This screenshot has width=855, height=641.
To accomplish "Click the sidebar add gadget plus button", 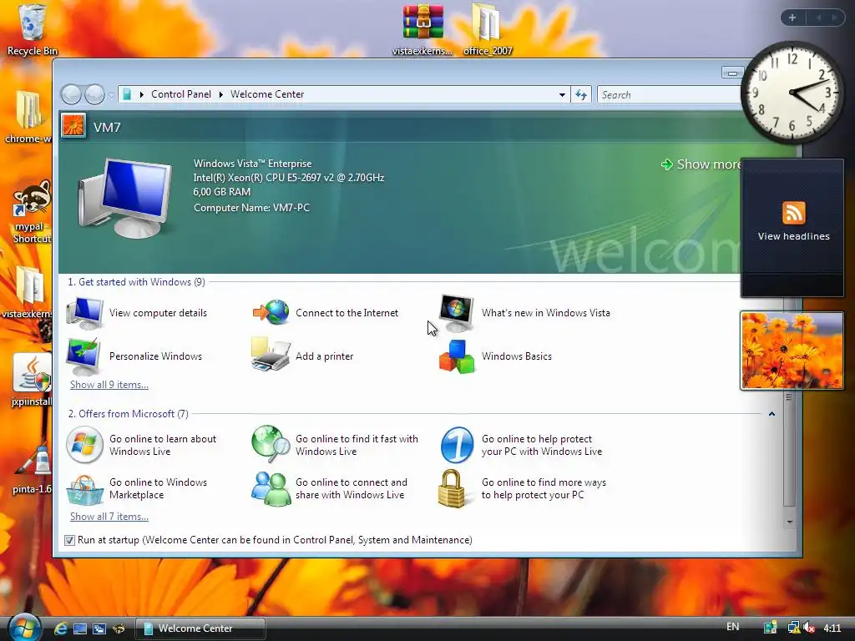I will pos(792,18).
